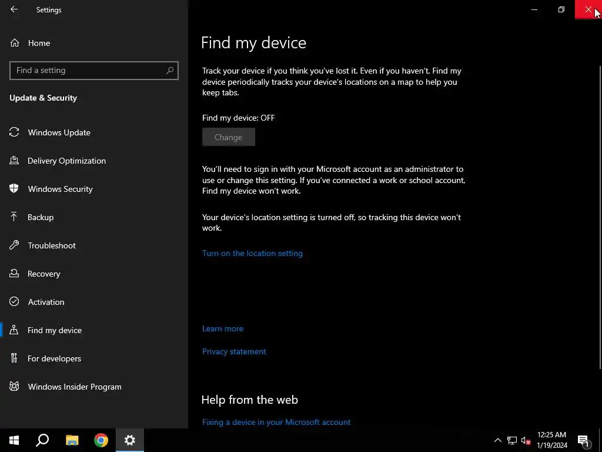Screen dimensions: 602x452
Task: Open the Privacy statement link
Action: click(234, 351)
